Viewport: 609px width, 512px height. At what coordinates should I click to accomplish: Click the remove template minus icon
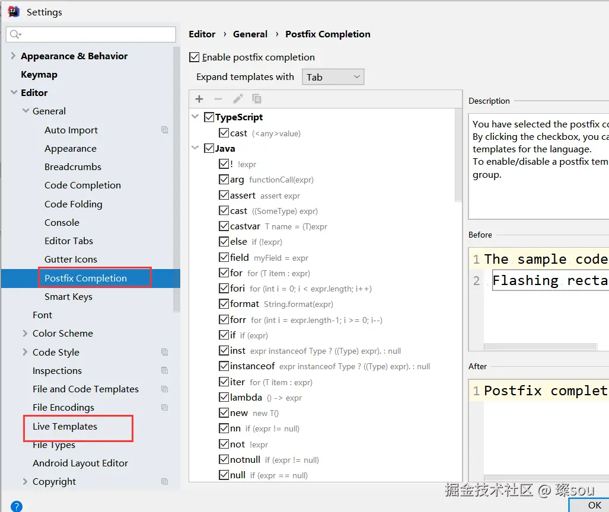click(x=218, y=99)
